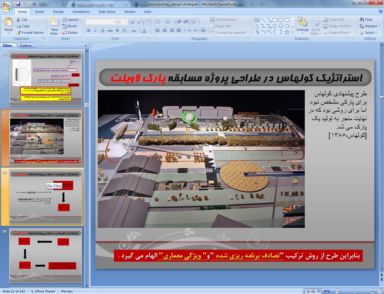Click the Find binoculars icon

click(x=362, y=19)
